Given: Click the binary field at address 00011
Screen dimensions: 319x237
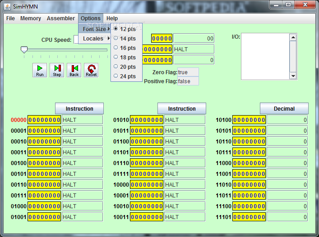Looking at the screenshot, I should (x=44, y=152).
